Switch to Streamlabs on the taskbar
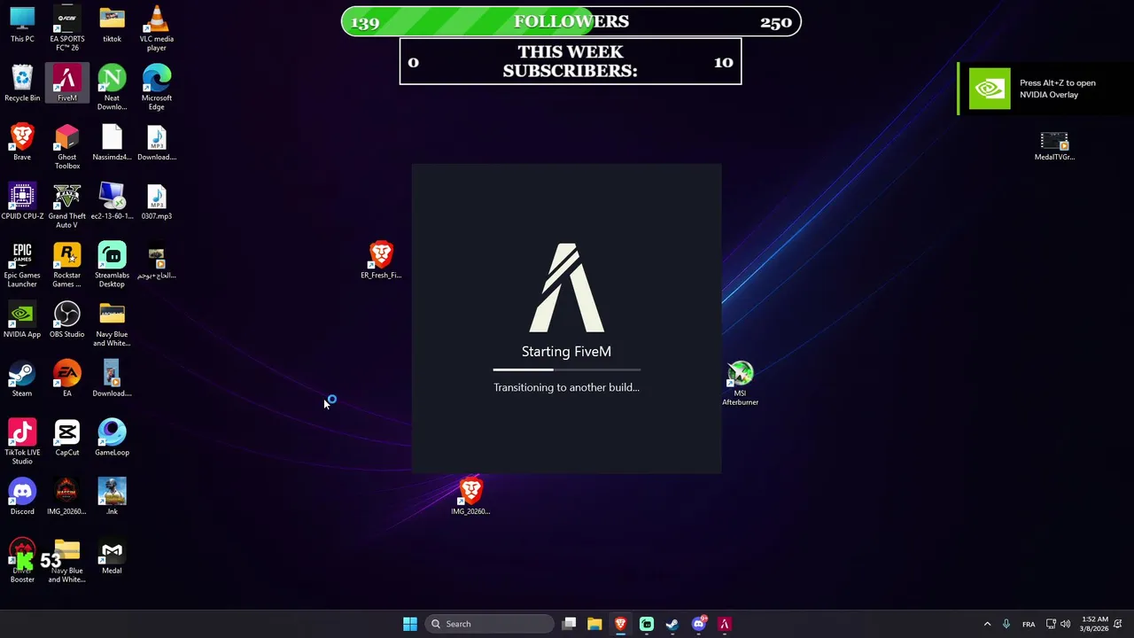Screen dimensions: 1134x638 [647, 624]
